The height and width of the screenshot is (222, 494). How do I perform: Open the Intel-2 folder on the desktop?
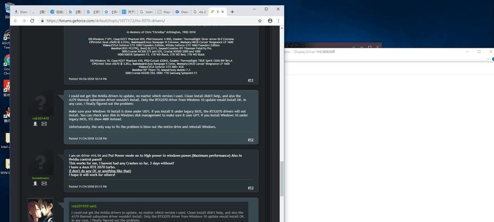tap(6, 140)
